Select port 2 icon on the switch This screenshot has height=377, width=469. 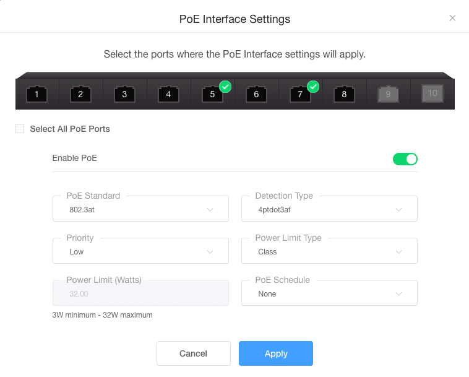pos(80,94)
